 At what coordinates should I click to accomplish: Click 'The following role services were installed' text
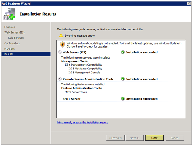85,58
